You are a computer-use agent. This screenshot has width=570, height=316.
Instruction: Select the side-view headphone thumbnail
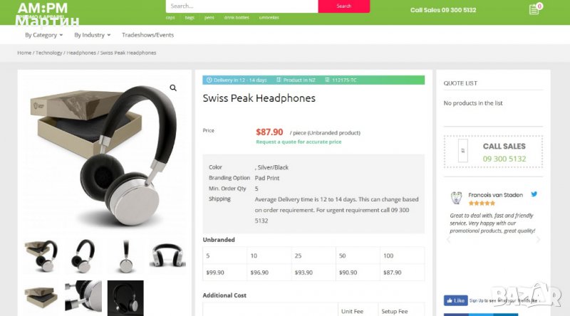coord(125,256)
